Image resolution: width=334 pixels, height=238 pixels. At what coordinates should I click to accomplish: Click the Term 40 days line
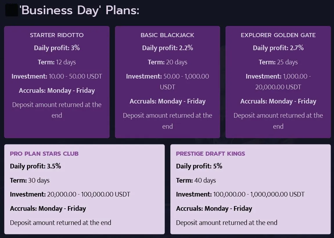(x=196, y=180)
